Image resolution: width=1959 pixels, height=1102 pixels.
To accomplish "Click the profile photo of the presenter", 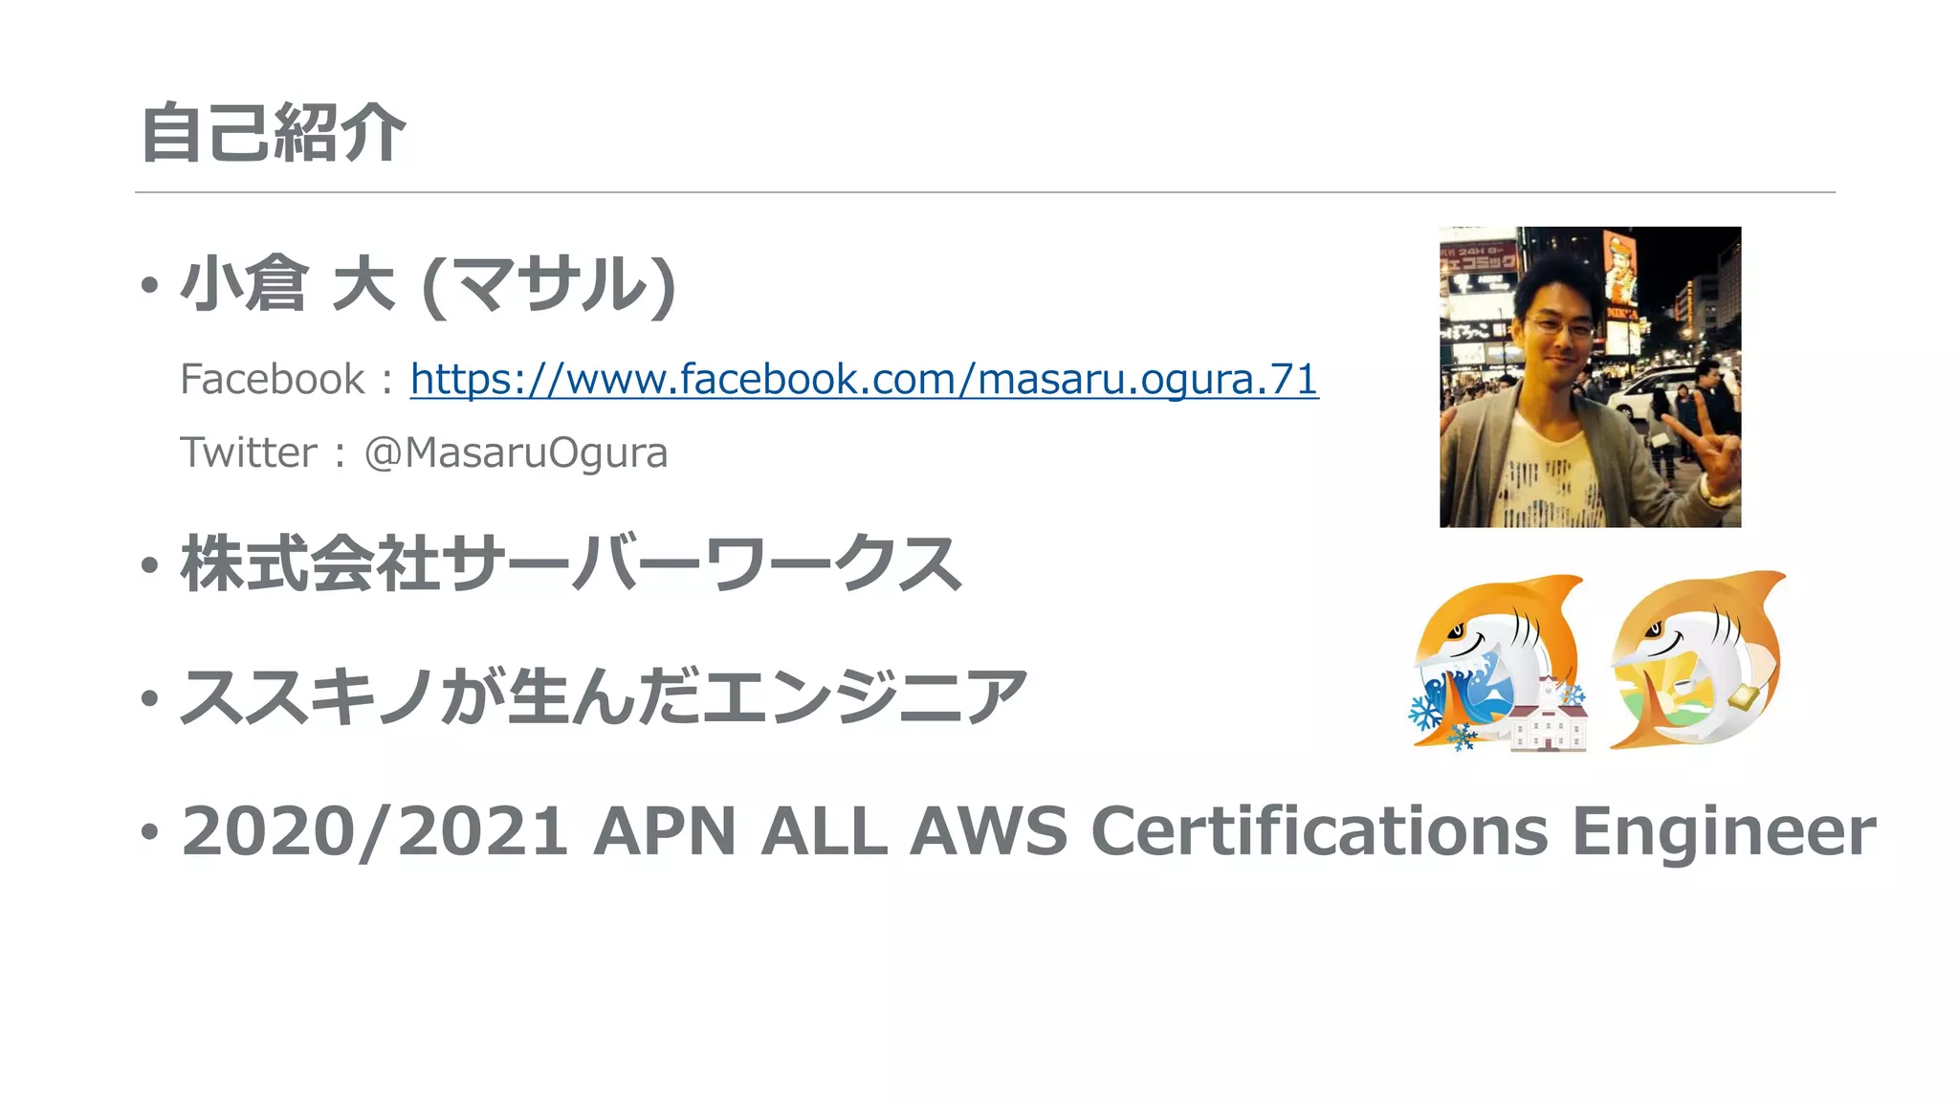I will click(x=1590, y=377).
